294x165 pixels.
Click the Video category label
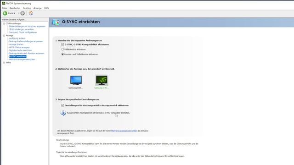coord(8,62)
